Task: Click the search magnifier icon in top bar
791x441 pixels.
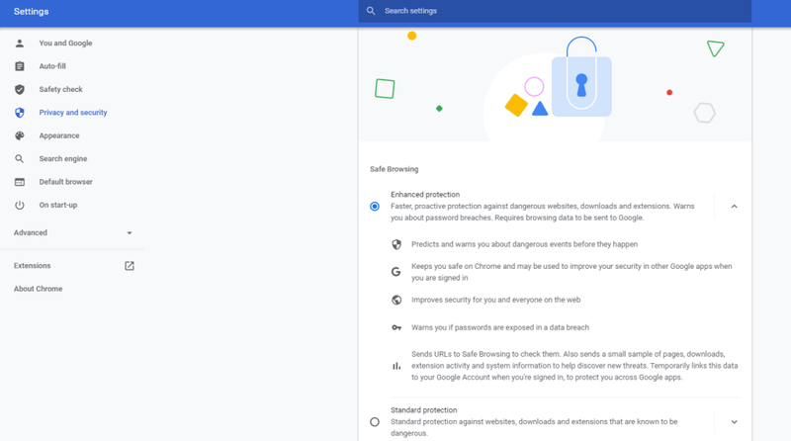Action: click(371, 11)
